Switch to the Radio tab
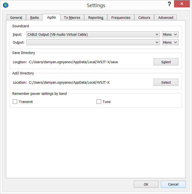 35,17
